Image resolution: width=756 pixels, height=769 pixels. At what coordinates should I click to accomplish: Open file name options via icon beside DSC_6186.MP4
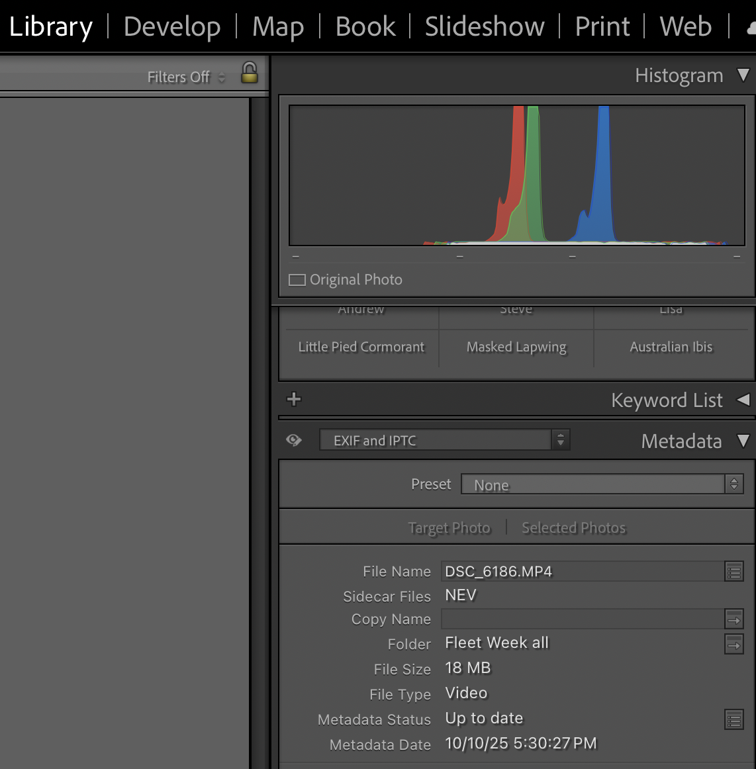pos(734,571)
